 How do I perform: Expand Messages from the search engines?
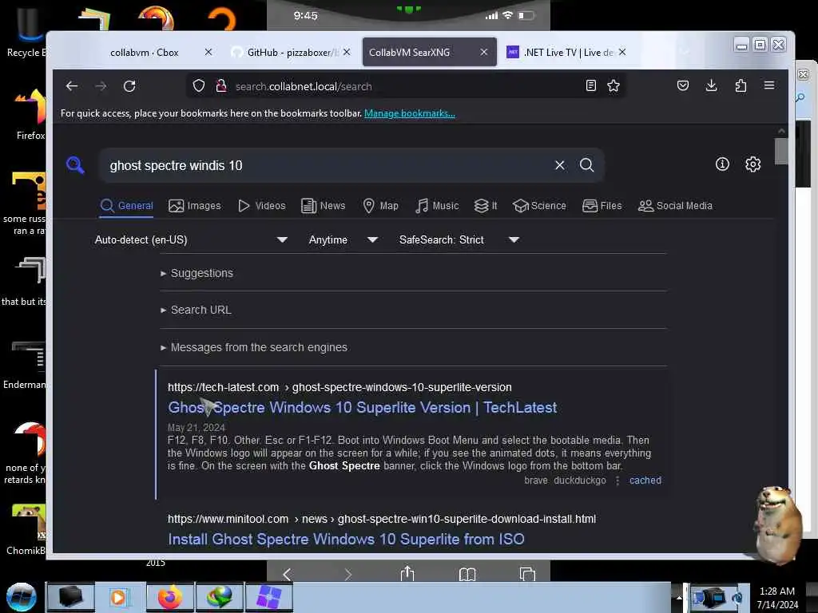254,347
